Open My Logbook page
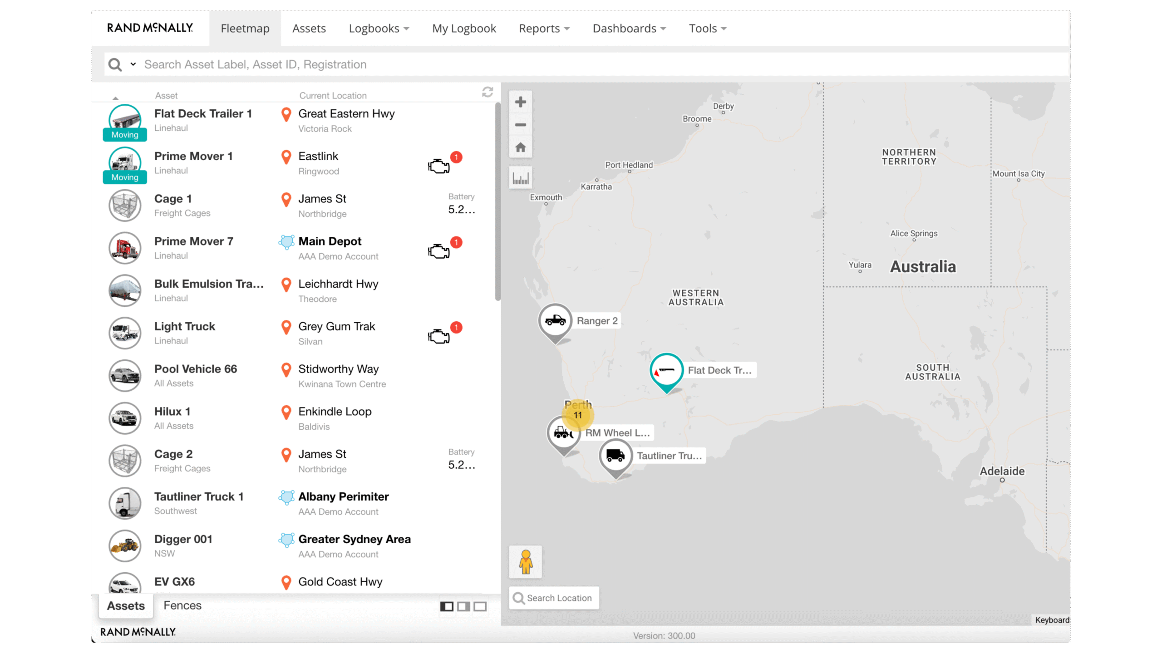Viewport: 1162px width, 653px height. 464,28
